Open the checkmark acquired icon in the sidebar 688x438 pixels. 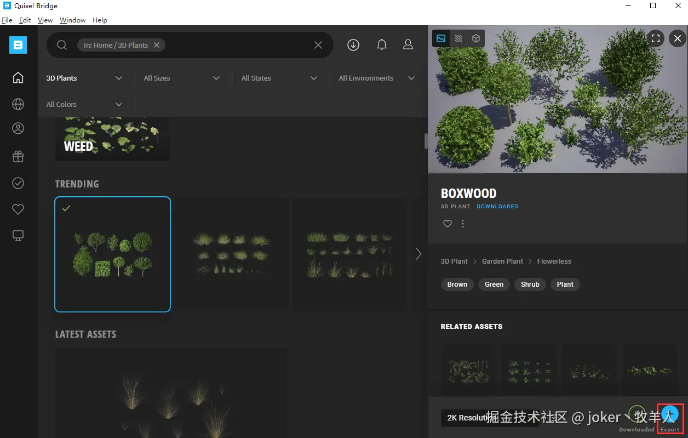coord(18,183)
